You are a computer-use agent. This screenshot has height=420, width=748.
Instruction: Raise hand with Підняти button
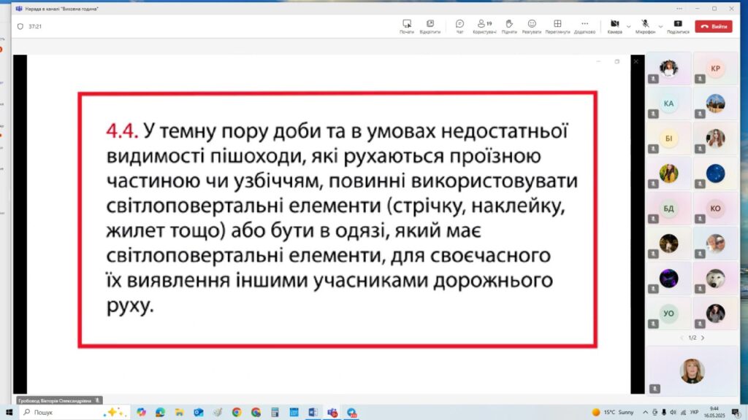pyautogui.click(x=509, y=26)
